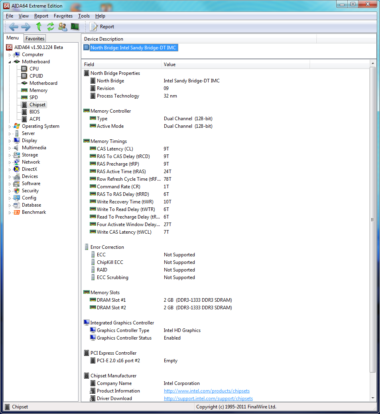Viewport: 380px width, 414px height.
Task: Expand the Storage tree node
Action: point(10,155)
